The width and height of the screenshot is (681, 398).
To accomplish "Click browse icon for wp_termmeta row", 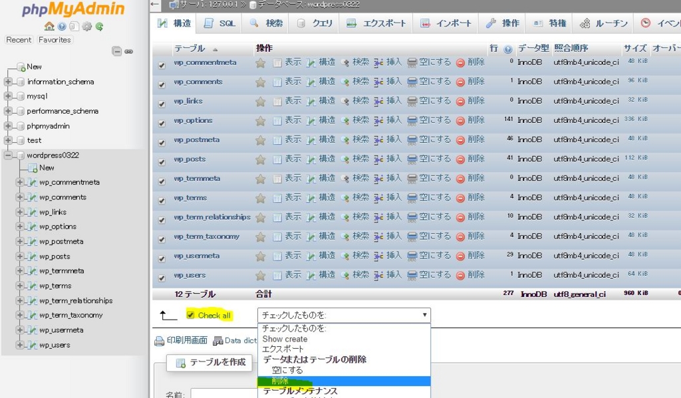I will [x=277, y=179].
